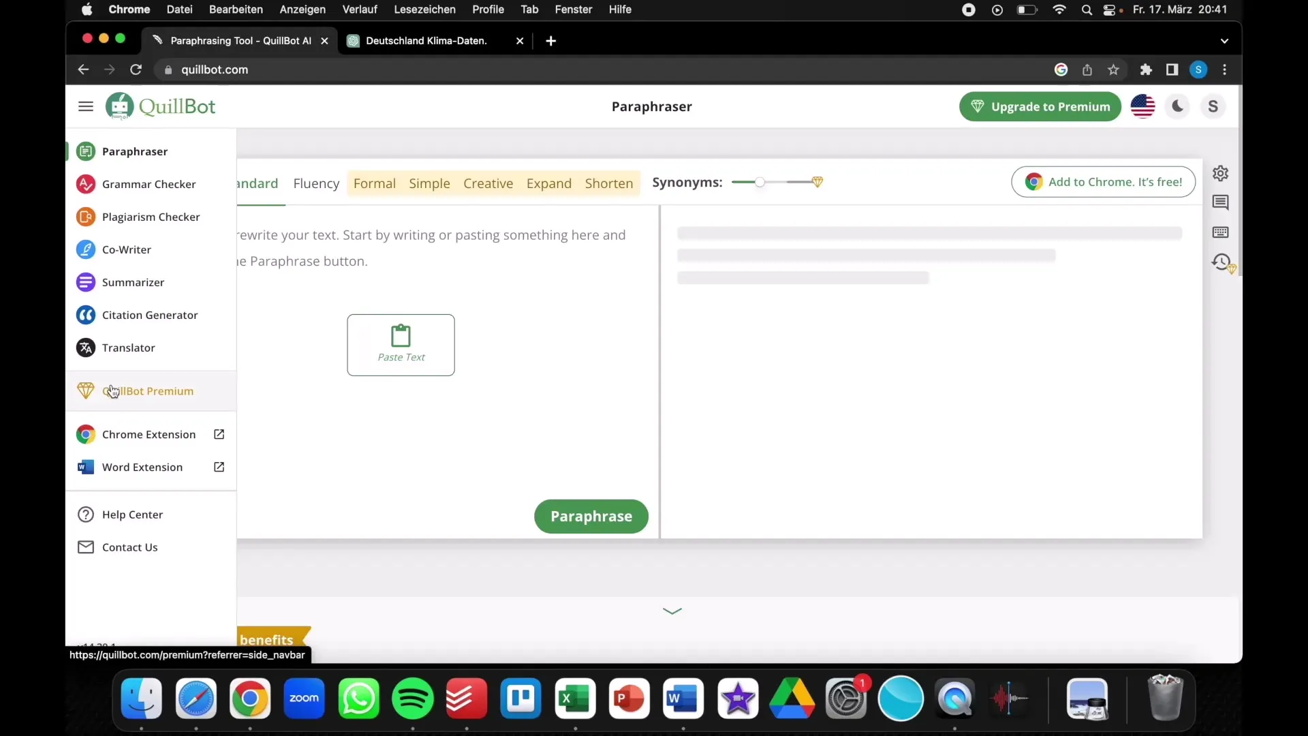Open Translator tool

(129, 347)
